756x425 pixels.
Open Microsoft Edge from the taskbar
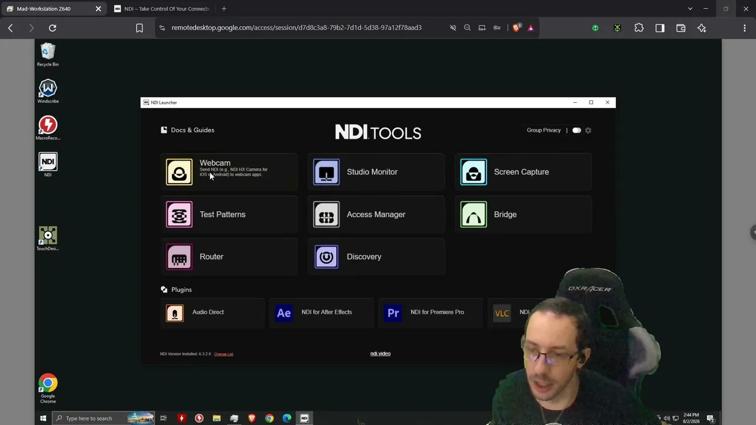click(x=287, y=419)
